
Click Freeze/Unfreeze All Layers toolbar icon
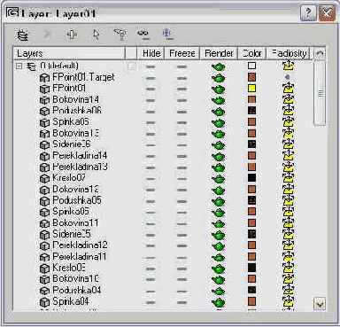click(167, 35)
